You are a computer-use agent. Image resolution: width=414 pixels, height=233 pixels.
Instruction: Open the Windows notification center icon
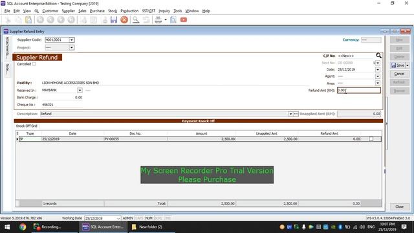[404, 227]
